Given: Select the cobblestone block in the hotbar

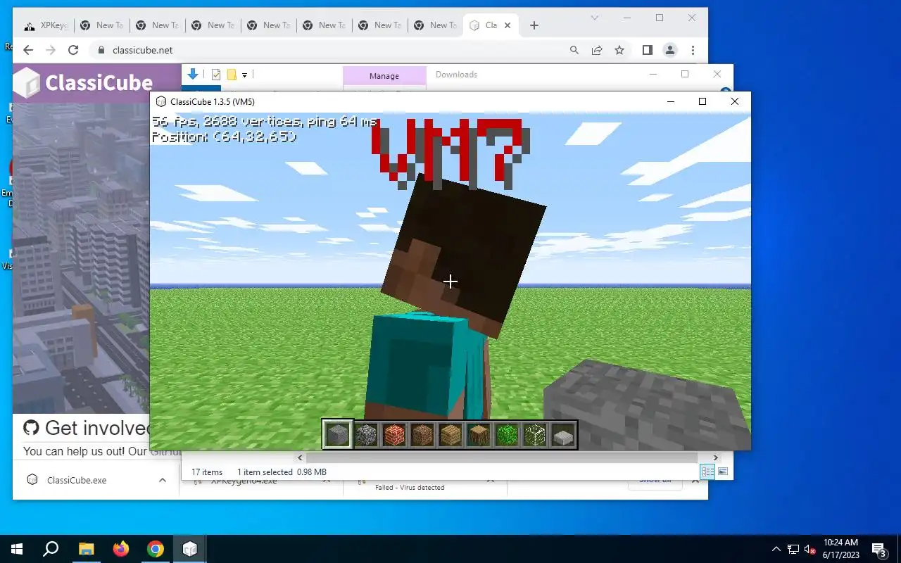Looking at the screenshot, I should pos(366,435).
